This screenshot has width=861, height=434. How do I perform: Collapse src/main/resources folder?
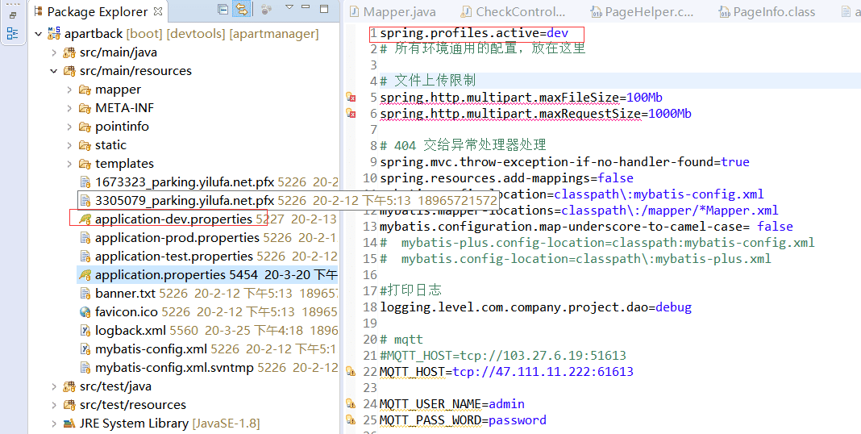54,71
